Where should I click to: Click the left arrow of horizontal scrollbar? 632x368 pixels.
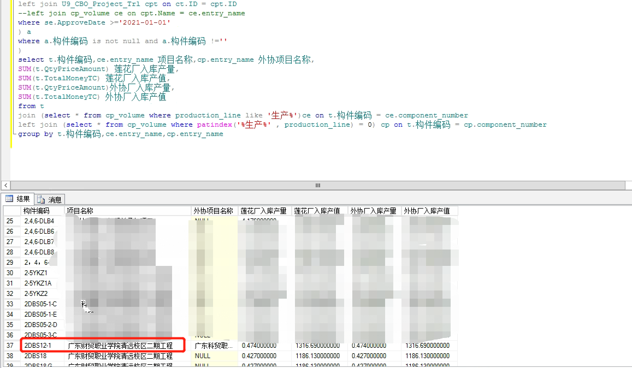(5, 186)
